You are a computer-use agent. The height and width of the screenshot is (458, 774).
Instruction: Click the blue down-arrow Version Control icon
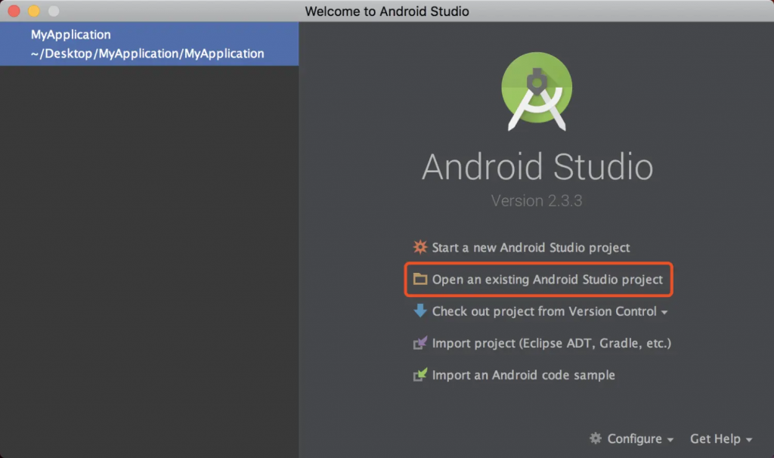pos(420,311)
